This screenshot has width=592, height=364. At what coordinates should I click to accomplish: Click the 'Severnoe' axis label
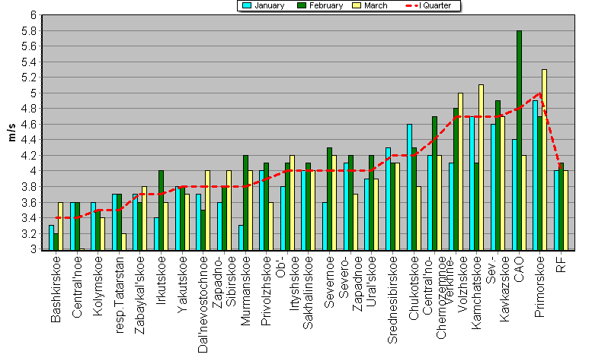(x=329, y=282)
